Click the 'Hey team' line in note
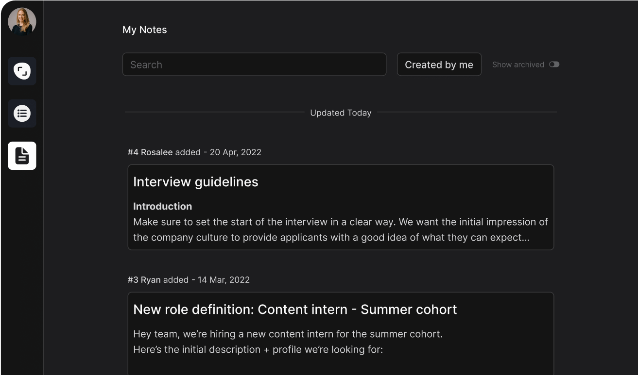The image size is (638, 375). [288, 334]
